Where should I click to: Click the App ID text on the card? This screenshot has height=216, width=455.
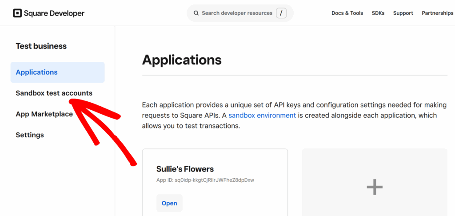[205, 180]
